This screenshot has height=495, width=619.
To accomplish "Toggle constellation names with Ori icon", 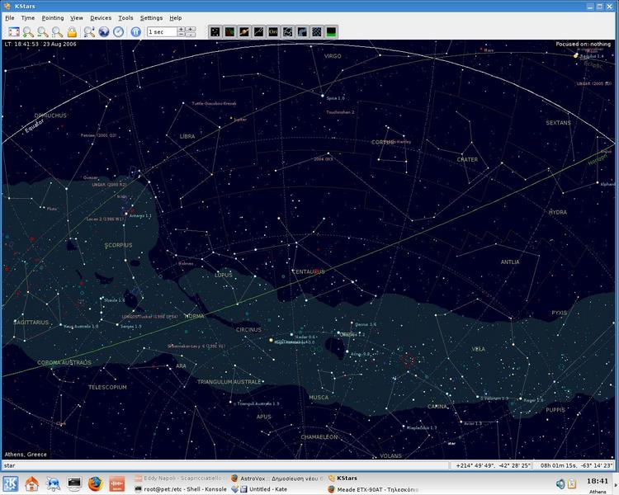I will (273, 32).
